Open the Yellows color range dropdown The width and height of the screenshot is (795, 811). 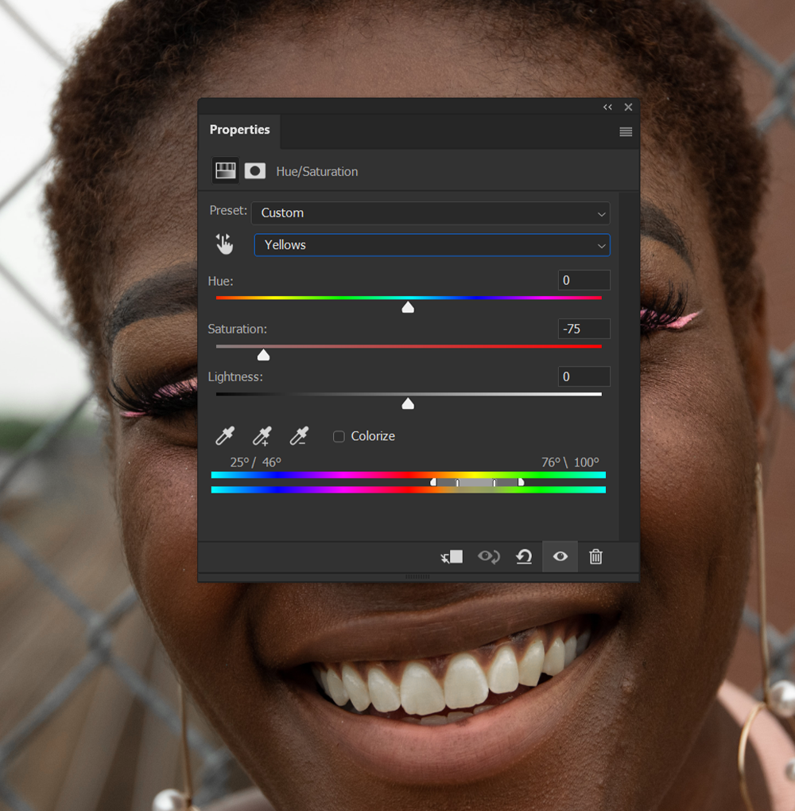432,245
